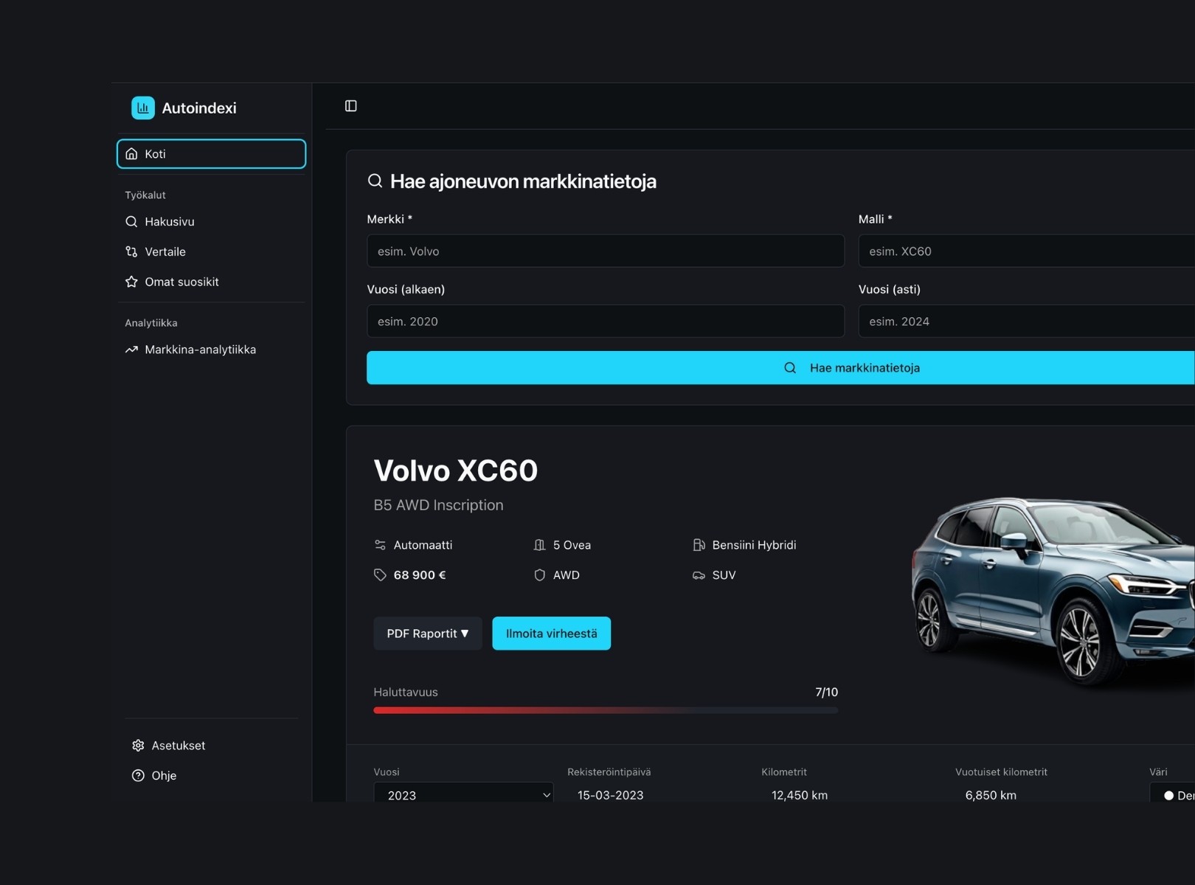This screenshot has width=1195, height=885.
Task: Open Markkina-analytiikka page
Action: (x=211, y=350)
